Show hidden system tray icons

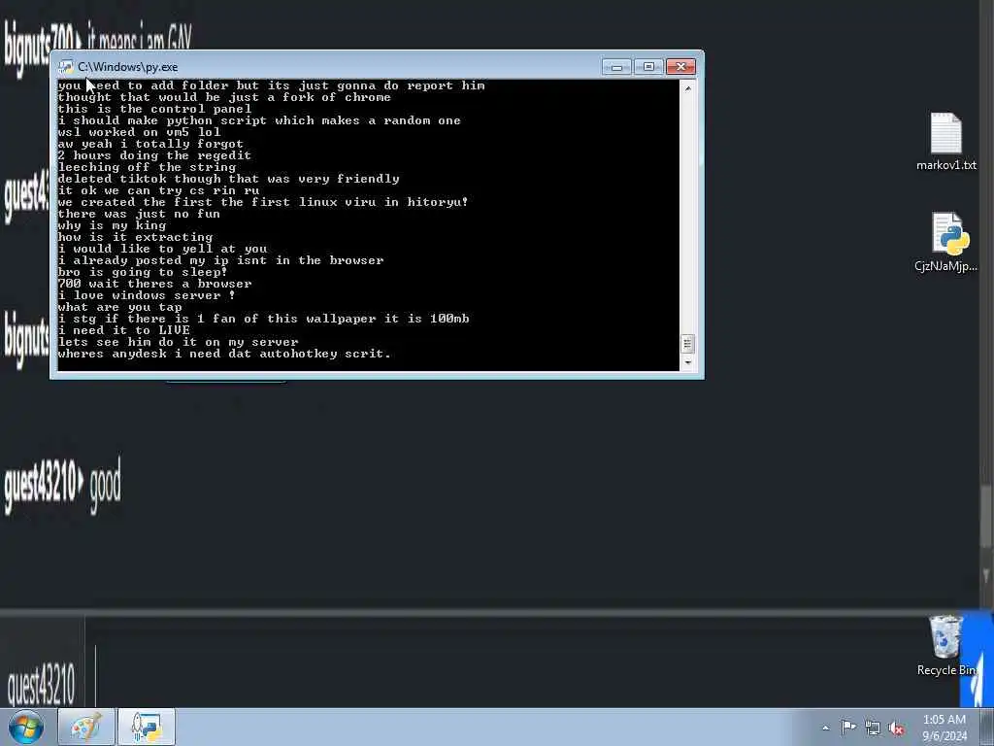click(x=825, y=728)
